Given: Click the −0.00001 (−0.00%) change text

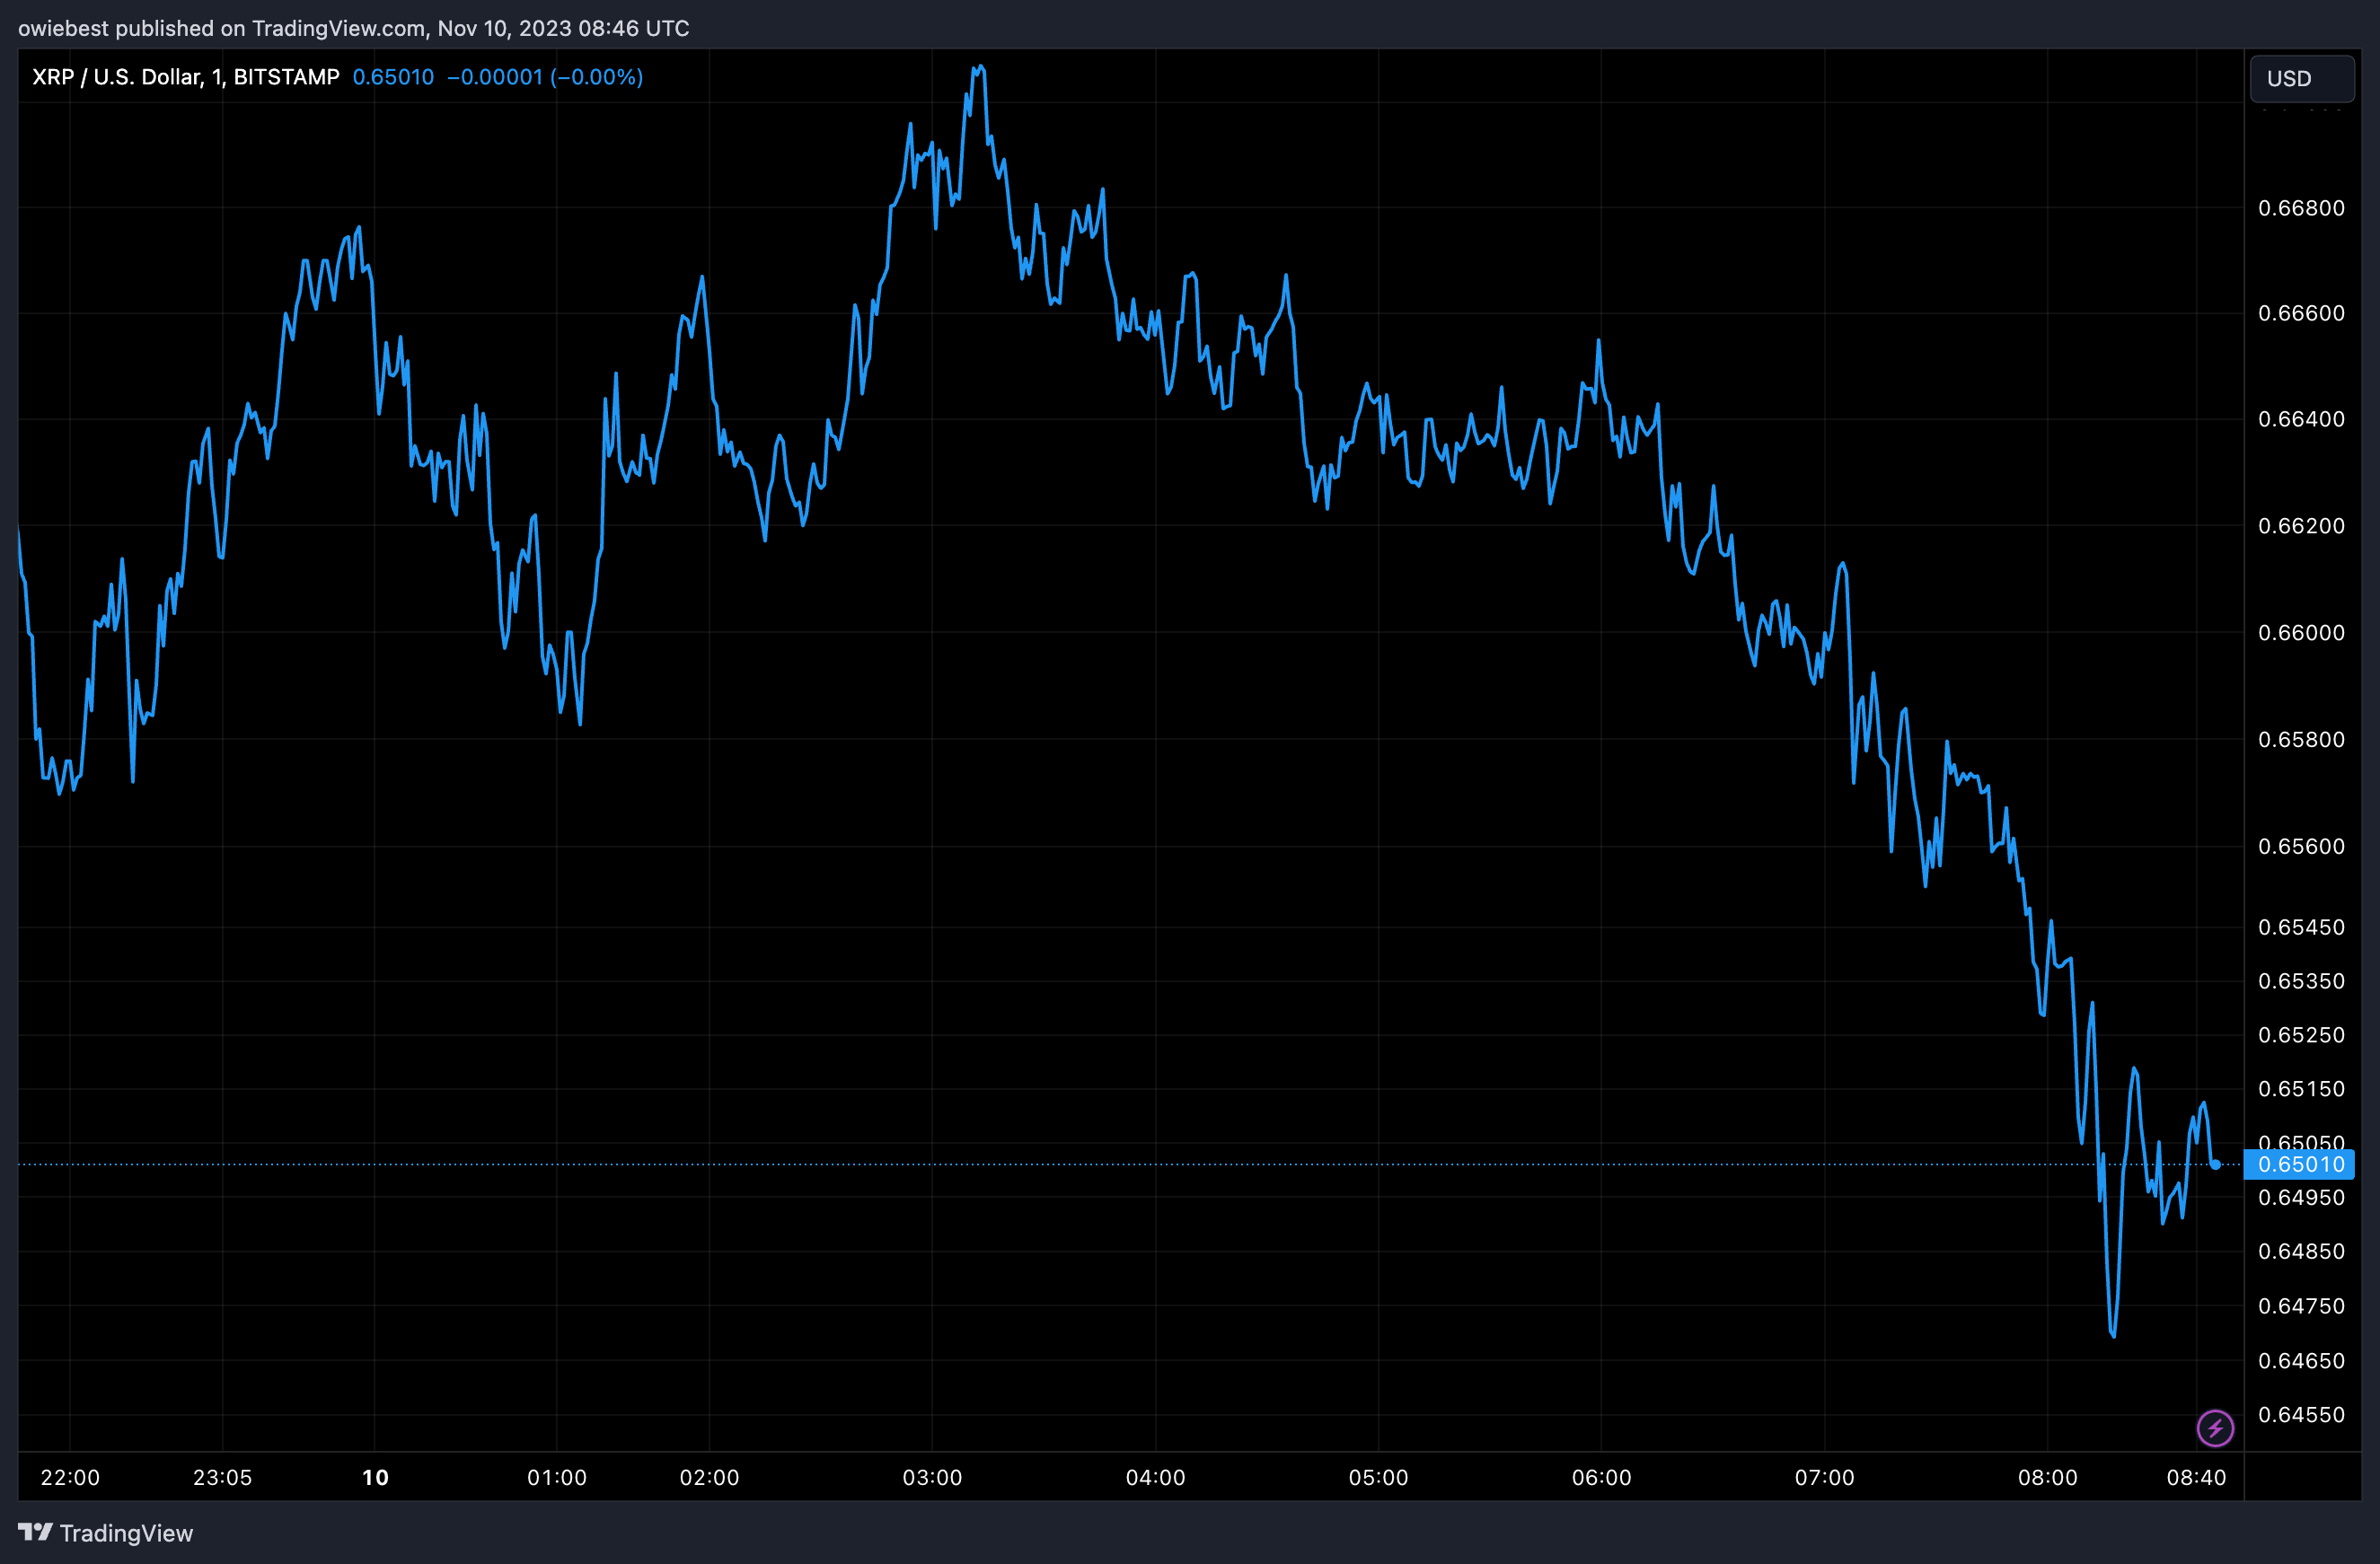Looking at the screenshot, I should (544, 77).
